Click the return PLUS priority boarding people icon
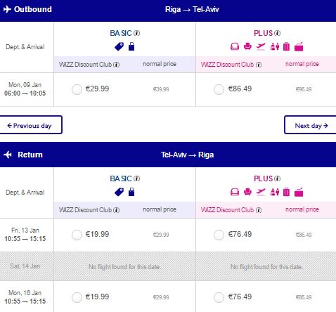336x312 pixels. [275, 193]
